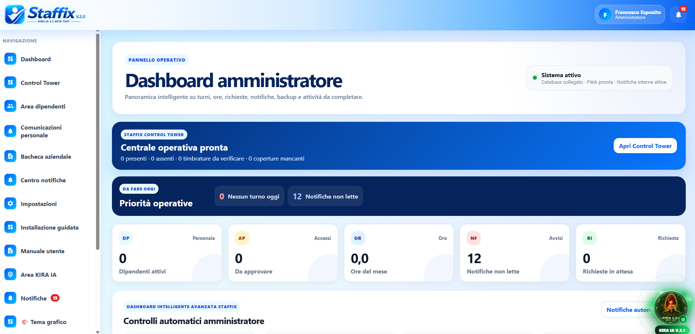Viewport: 695px width, 334px height.
Task: Open the KIRA IA assistant avatar
Action: [x=671, y=307]
